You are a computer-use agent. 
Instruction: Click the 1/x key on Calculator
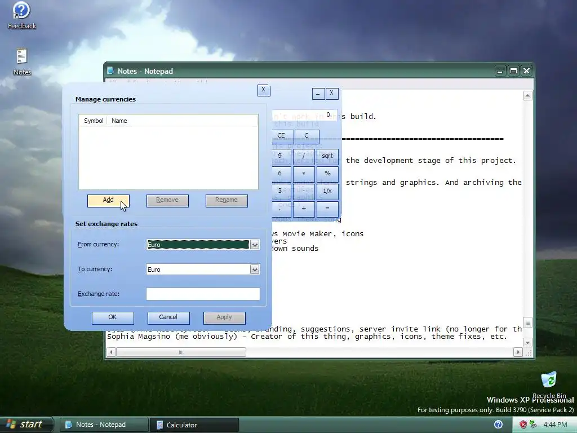click(327, 191)
